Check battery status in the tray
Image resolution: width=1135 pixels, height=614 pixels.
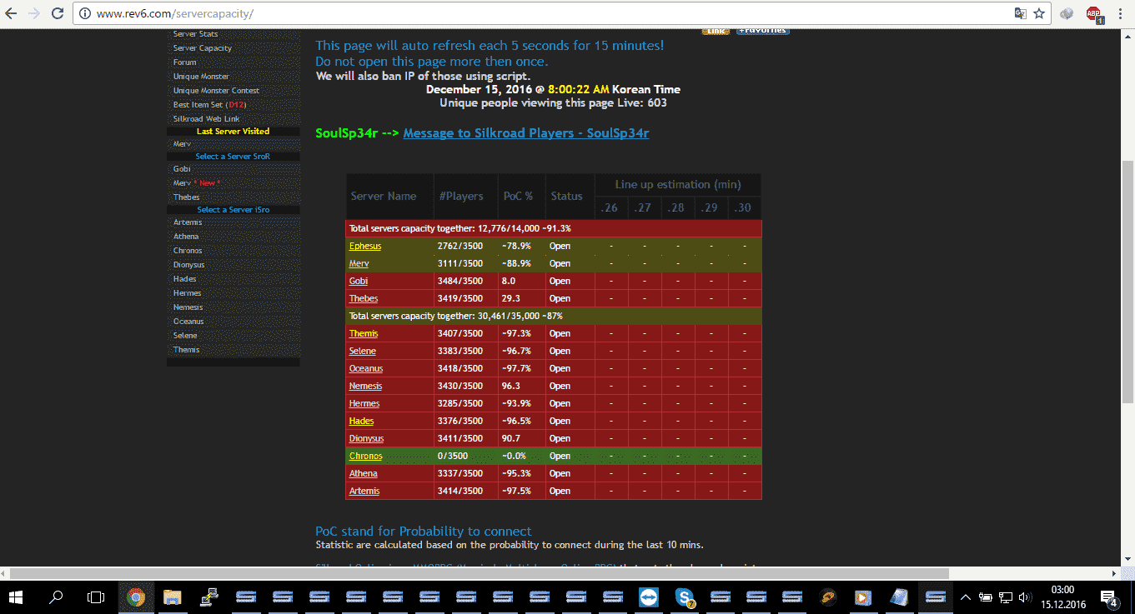(x=986, y=597)
